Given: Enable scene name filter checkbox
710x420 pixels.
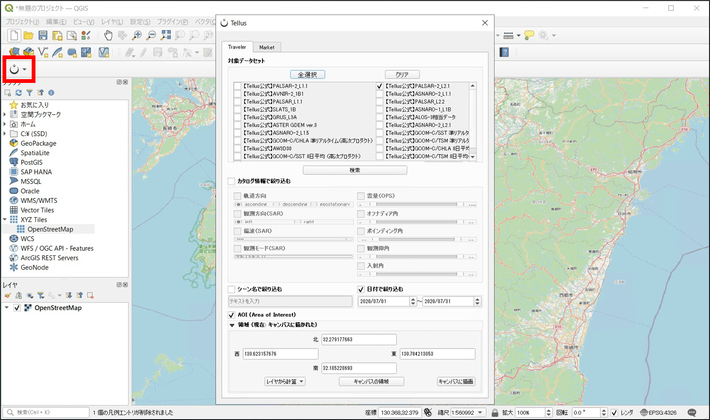Looking at the screenshot, I should pos(232,289).
